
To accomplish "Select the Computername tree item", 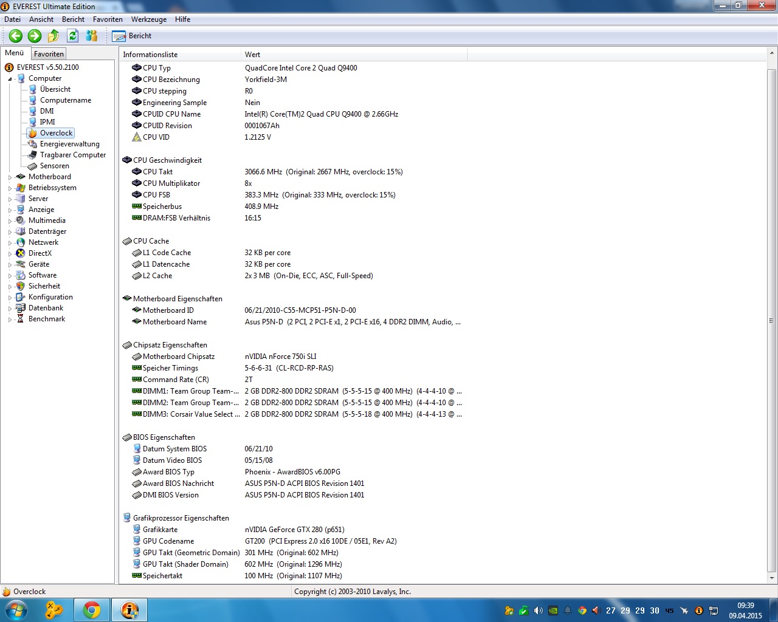I will point(66,100).
